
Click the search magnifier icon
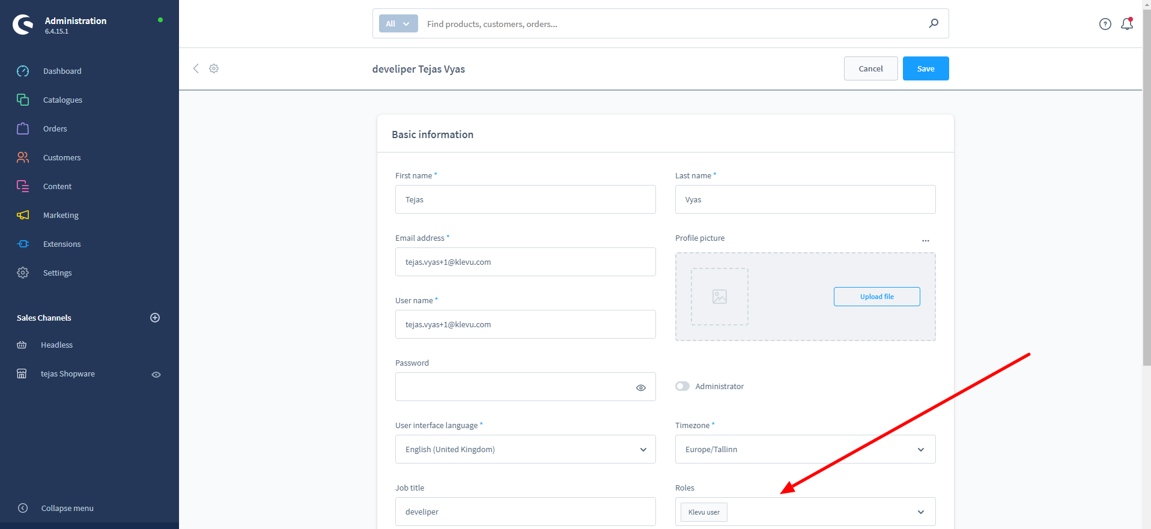point(934,23)
